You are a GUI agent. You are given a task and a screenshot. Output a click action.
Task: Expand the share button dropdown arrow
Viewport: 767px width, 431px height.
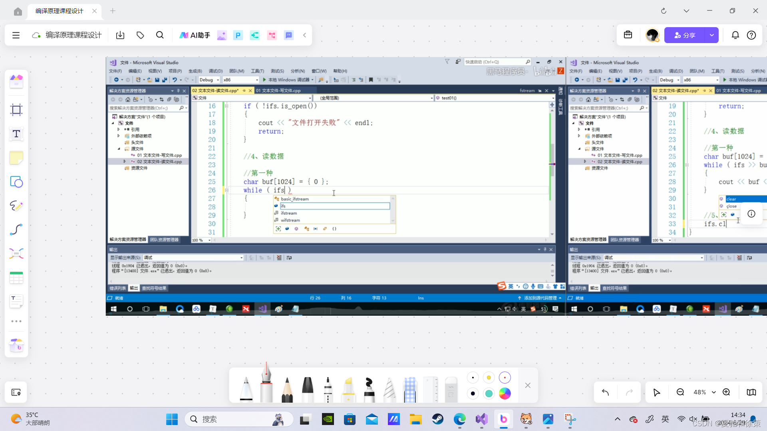pos(711,35)
